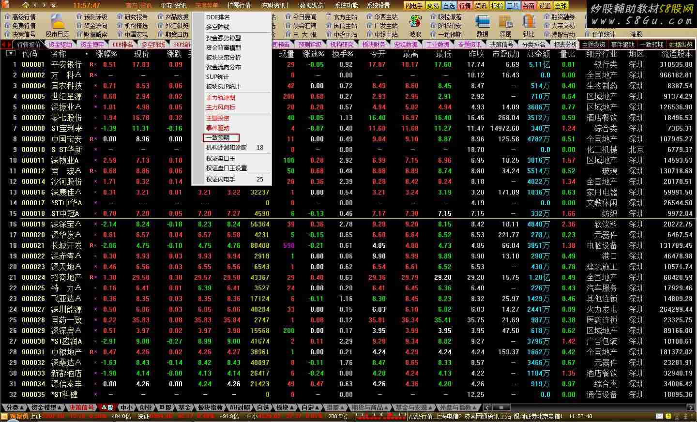Expand the 自定 bottom tab menu
This screenshot has height=422, width=697.
coord(311,407)
